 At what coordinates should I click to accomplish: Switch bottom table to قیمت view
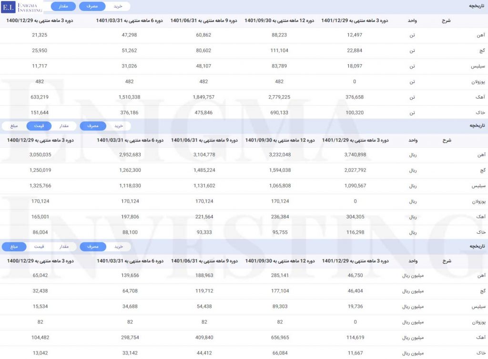pyautogui.click(x=39, y=247)
